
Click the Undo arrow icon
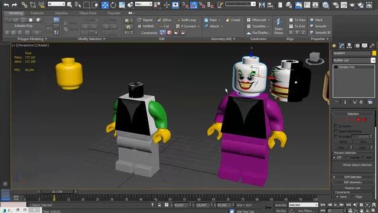(x=6, y=5)
